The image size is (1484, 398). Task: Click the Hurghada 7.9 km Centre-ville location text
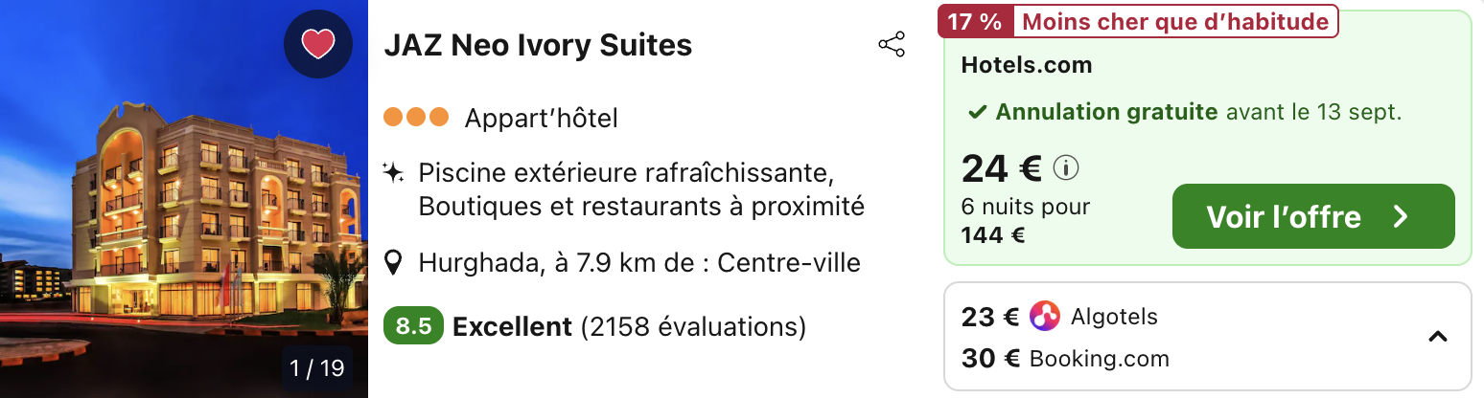coord(639,262)
